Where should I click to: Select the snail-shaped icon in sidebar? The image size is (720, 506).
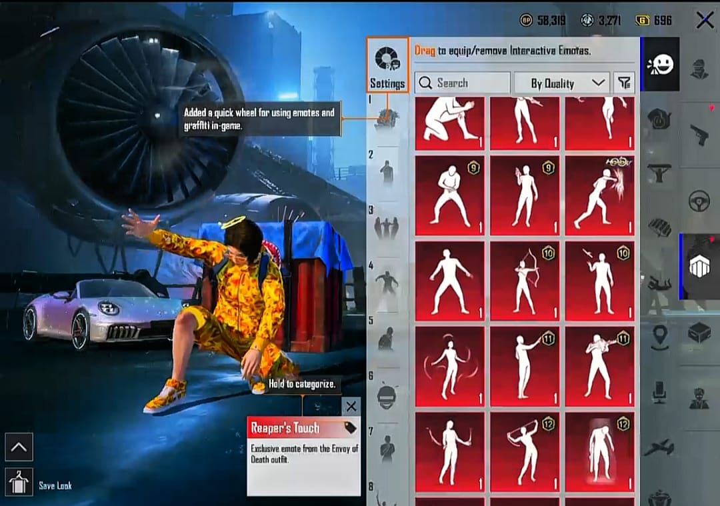pyautogui.click(x=660, y=119)
